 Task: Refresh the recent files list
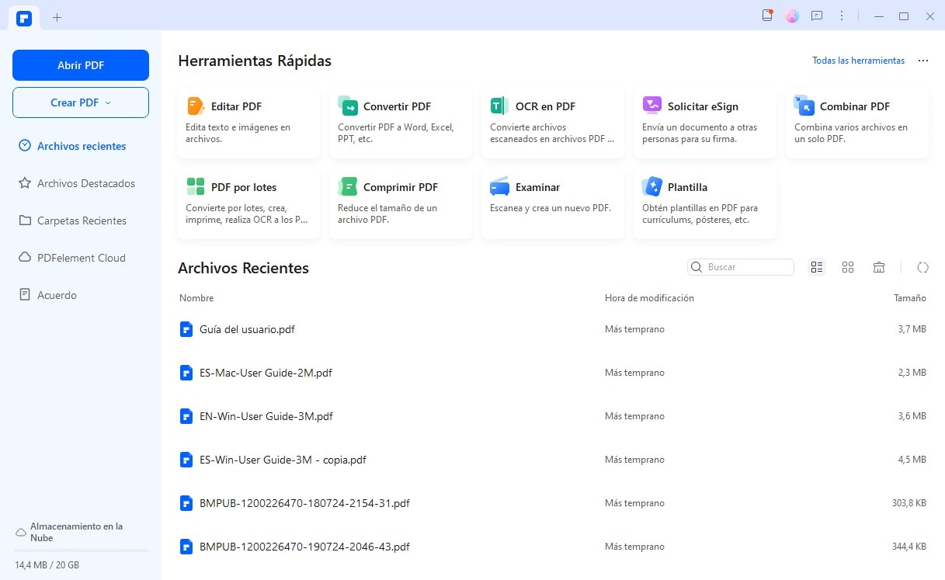(x=922, y=267)
